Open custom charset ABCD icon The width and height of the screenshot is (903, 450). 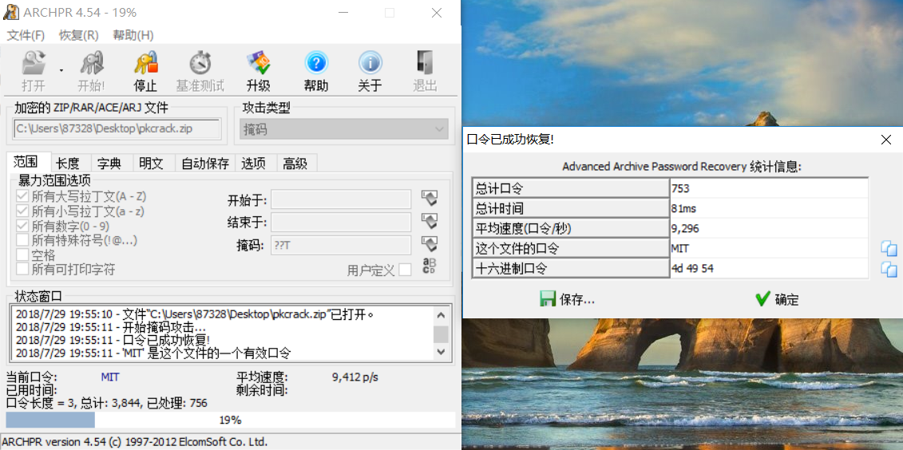[x=429, y=266]
